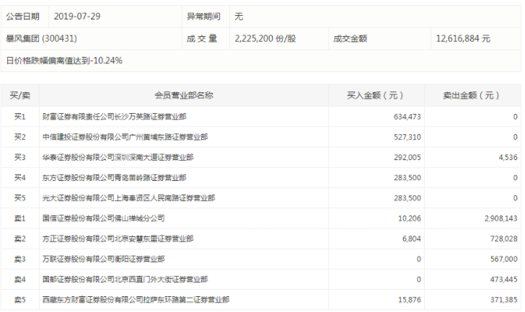
Task: Click the 异常期间 label
Action: [203, 17]
